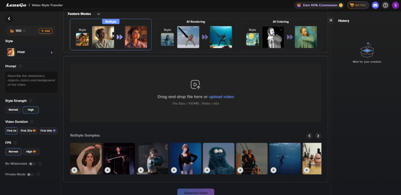Open the user profile avatar

(x=395, y=5)
